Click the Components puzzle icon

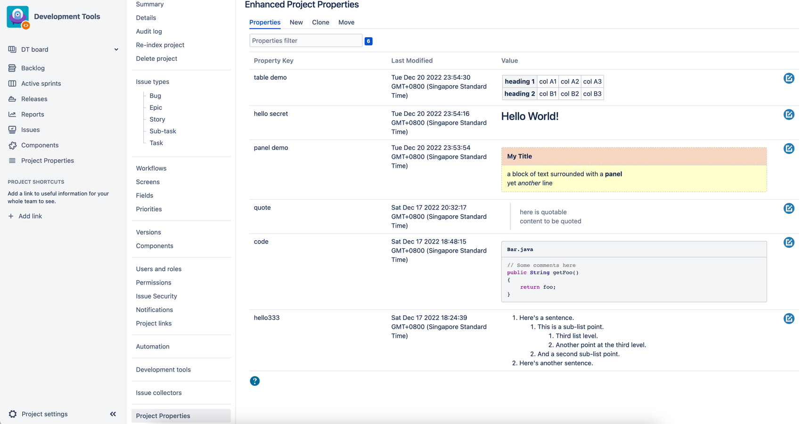coord(12,145)
